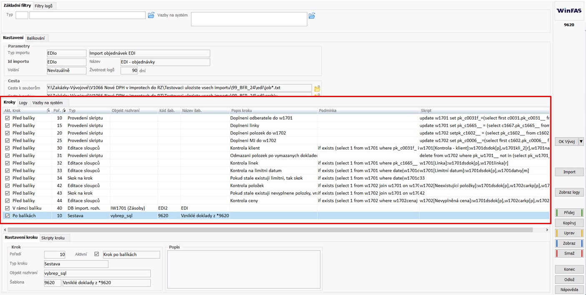Switch to the Filtry logů tab
Viewport: 586px width, 295px height.
(x=43, y=6)
